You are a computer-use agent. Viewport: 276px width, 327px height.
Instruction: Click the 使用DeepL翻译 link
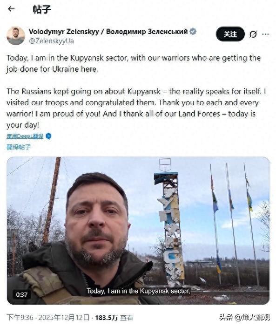[25, 136]
